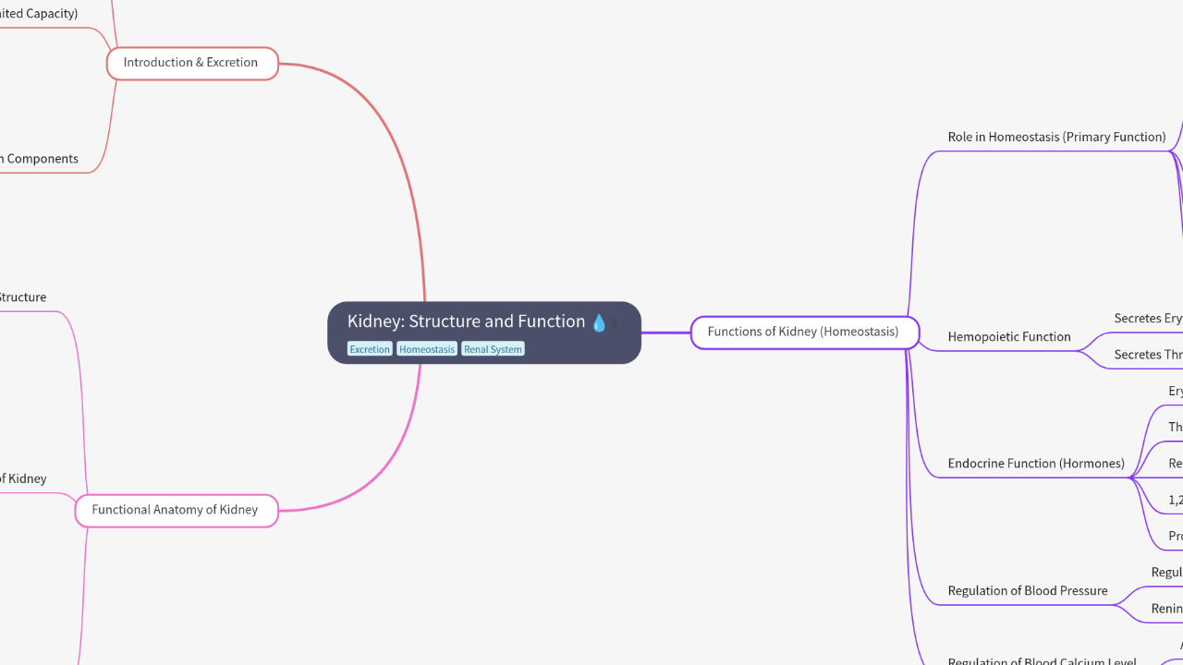Viewport: 1183px width, 665px height.
Task: Click the medical staff symbol beside the droplet
Action: point(614,323)
